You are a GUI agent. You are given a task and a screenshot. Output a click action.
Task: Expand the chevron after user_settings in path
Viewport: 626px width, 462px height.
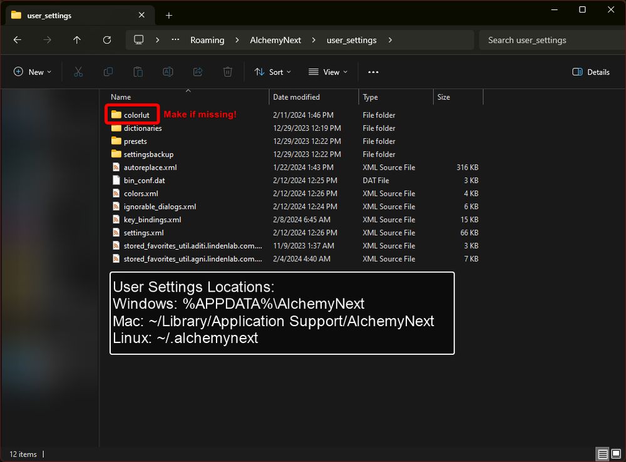click(390, 40)
